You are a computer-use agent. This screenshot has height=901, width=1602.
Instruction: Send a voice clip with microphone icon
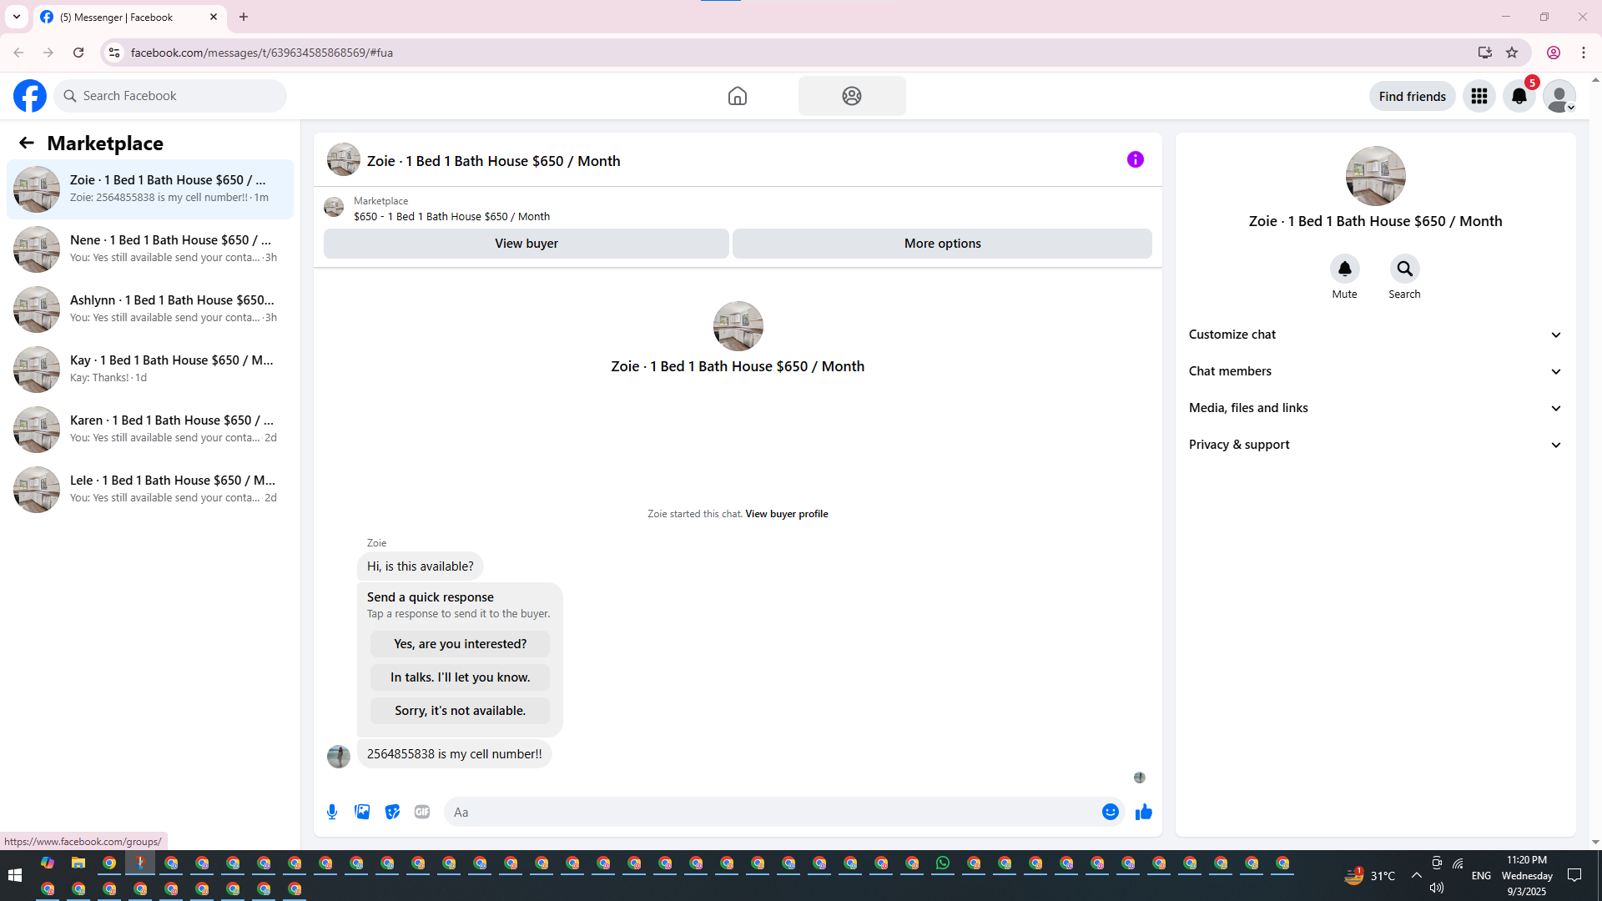point(332,812)
